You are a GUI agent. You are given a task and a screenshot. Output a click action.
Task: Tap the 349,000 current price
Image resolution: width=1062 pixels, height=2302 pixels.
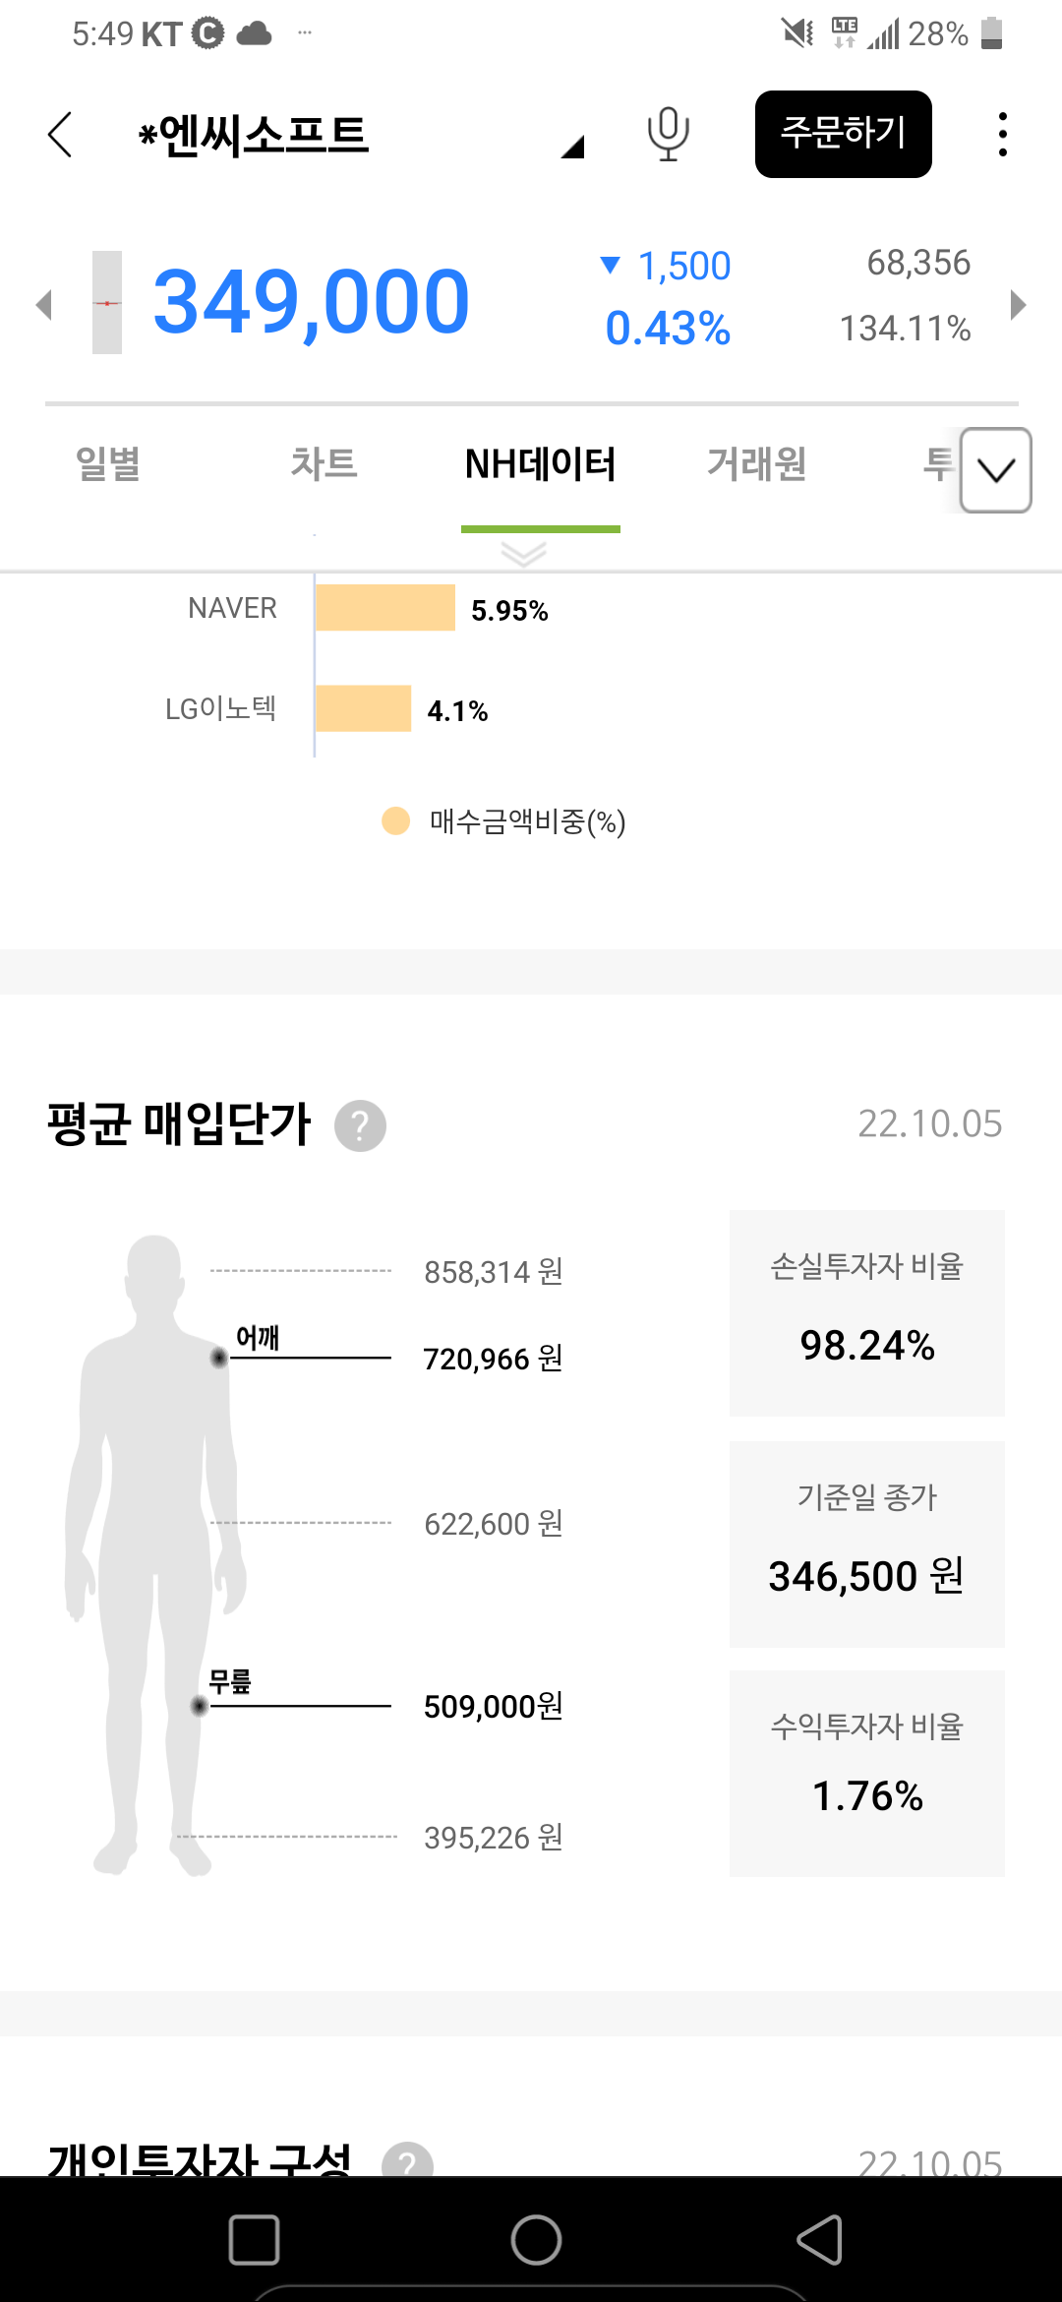[x=311, y=302]
